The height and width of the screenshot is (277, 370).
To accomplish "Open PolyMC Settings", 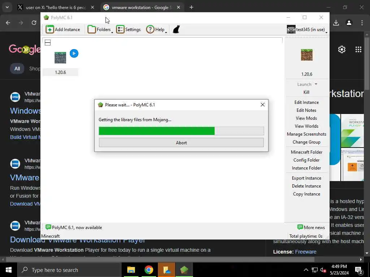I will [128, 30].
